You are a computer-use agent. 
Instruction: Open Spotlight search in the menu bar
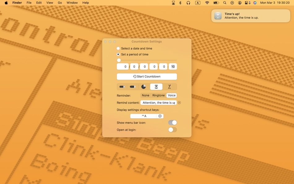pyautogui.click(x=225, y=3)
